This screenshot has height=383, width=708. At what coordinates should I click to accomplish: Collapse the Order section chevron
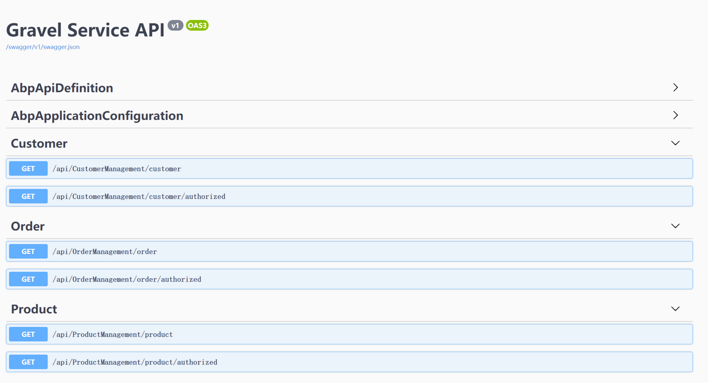(675, 226)
